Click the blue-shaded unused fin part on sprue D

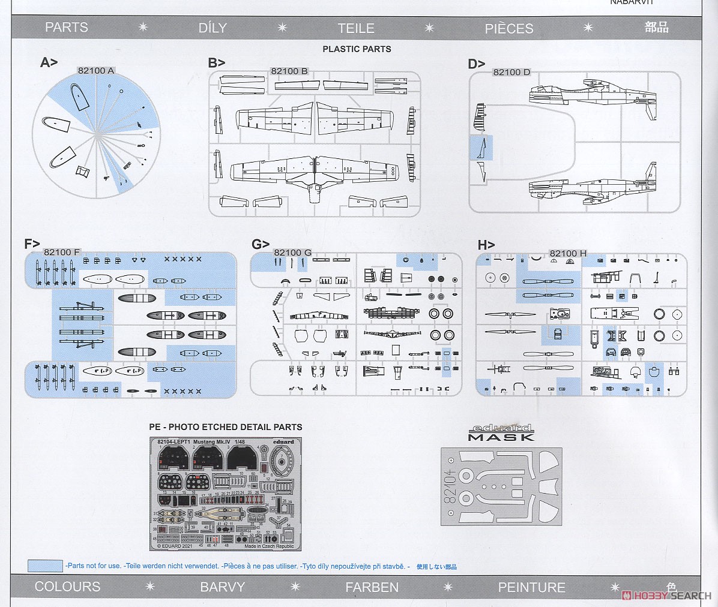click(481, 148)
